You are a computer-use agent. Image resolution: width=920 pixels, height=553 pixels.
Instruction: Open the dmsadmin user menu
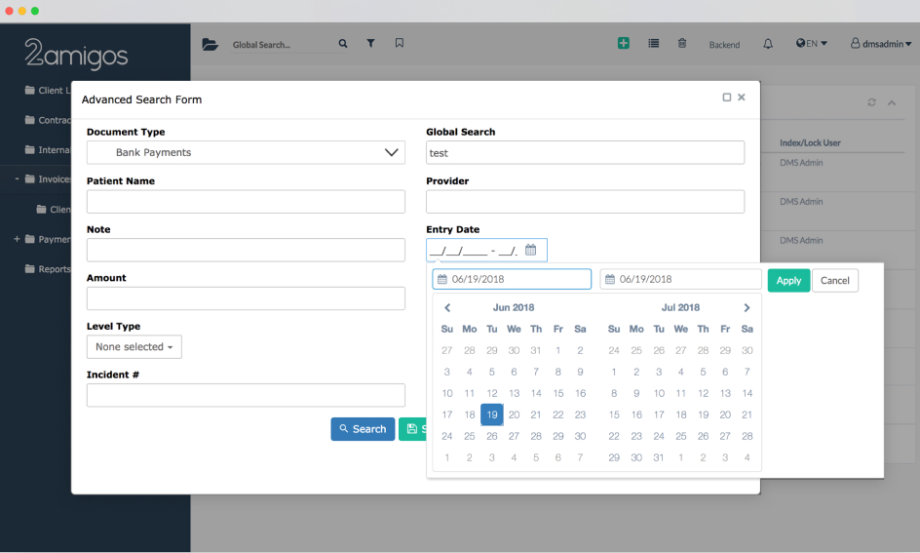pos(881,44)
